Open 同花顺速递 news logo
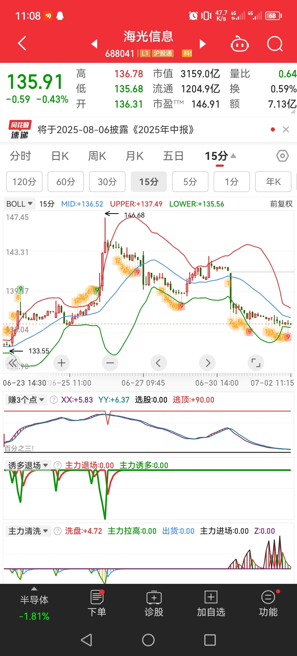This screenshot has width=297, height=656. coord(20,130)
